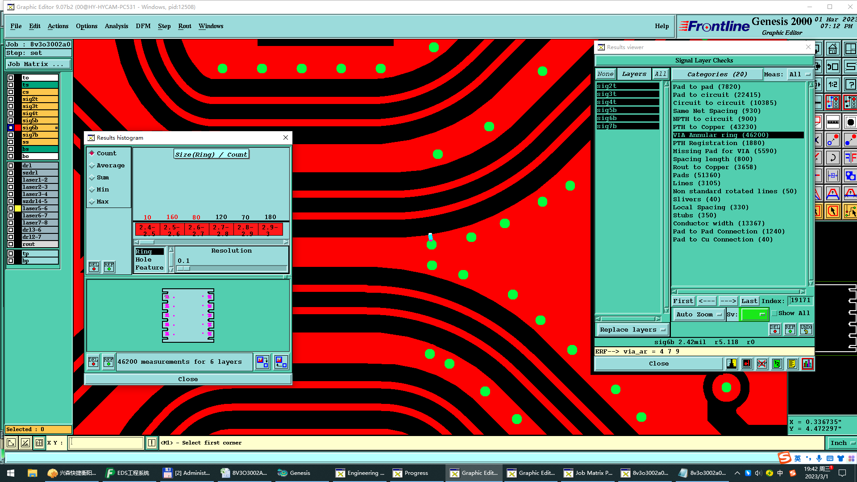Open the DFM menu
The height and width of the screenshot is (482, 857).
point(143,26)
